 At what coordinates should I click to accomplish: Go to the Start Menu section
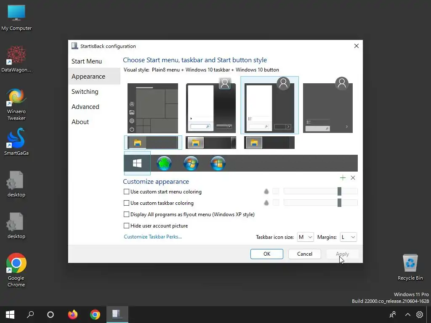click(87, 61)
